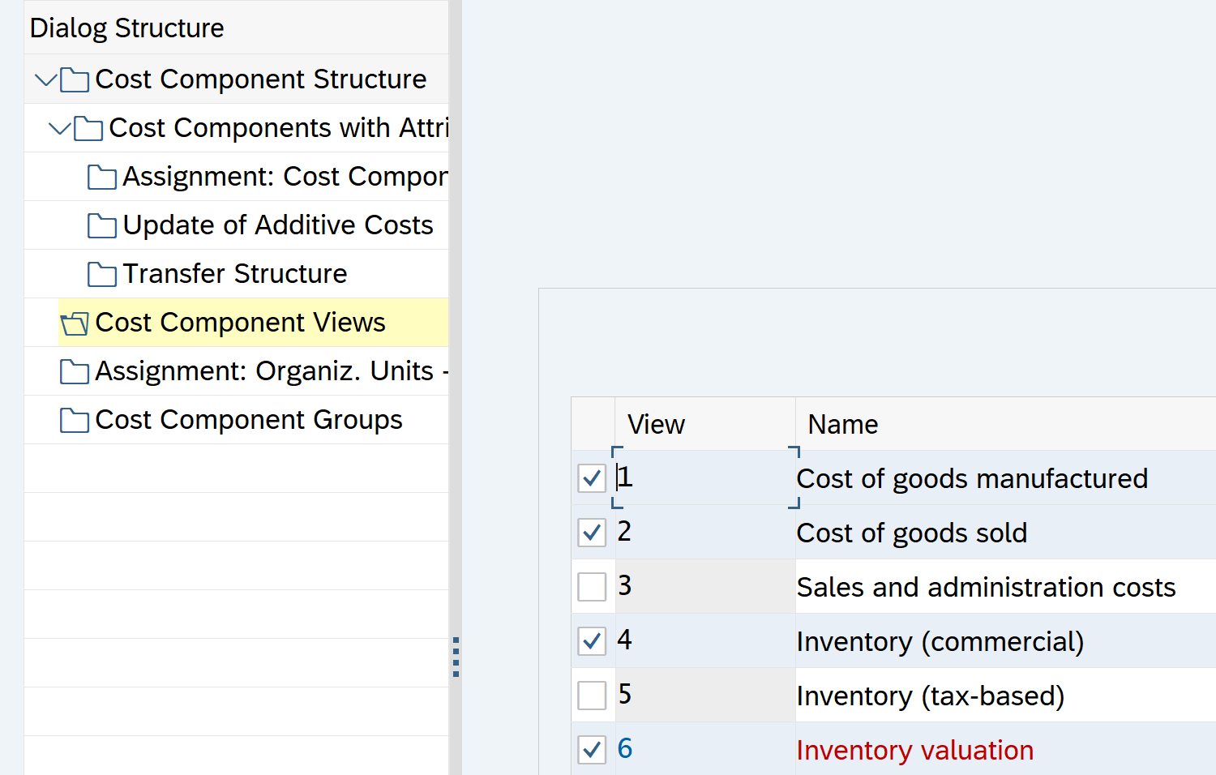The width and height of the screenshot is (1216, 775).
Task: Collapse the Cost Component Structure tree node
Action: (x=45, y=79)
